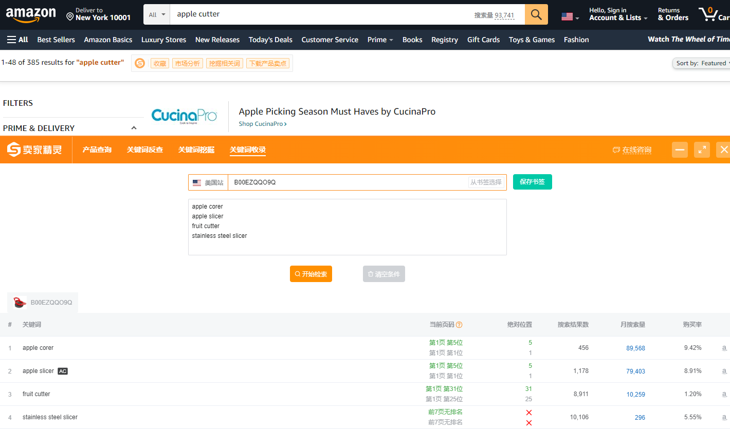Open the Prime menu dropdown

point(380,40)
